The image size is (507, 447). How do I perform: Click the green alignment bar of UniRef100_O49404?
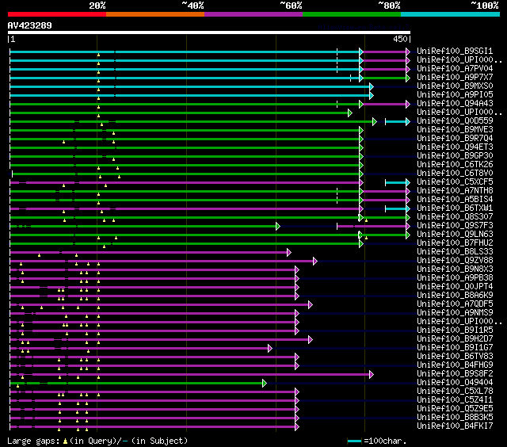[x=136, y=384]
